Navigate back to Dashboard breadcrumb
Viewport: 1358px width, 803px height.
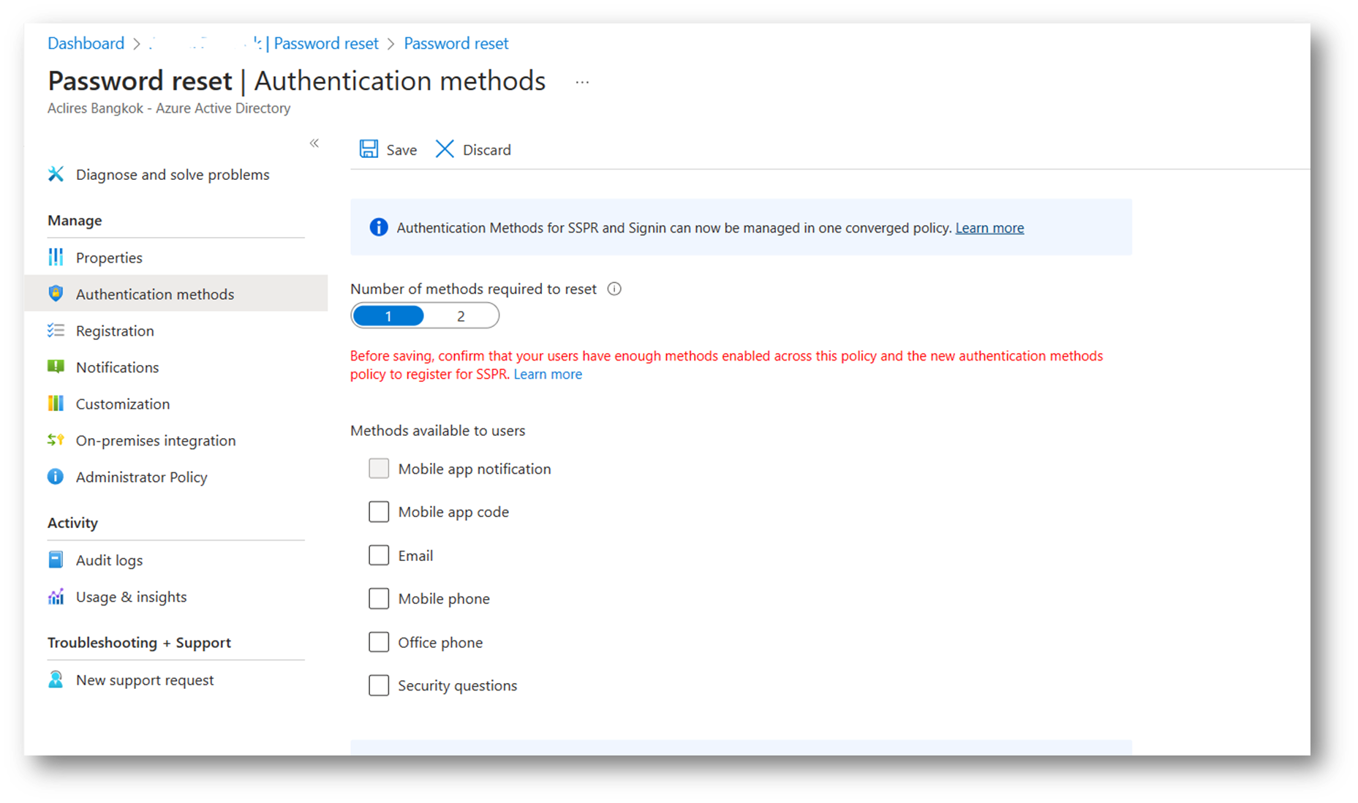click(x=86, y=43)
